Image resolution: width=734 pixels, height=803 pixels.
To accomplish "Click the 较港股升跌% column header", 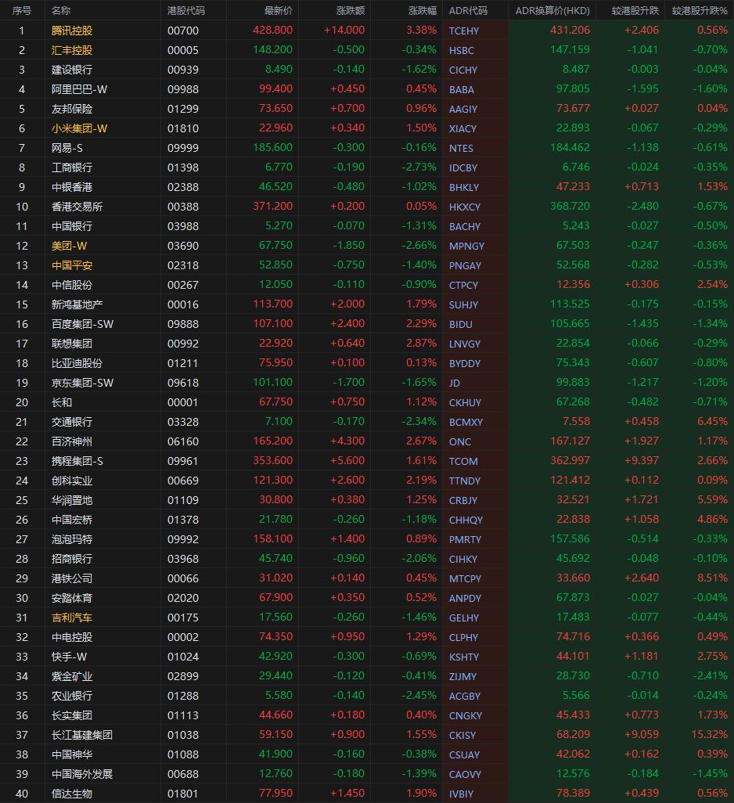I will (700, 10).
